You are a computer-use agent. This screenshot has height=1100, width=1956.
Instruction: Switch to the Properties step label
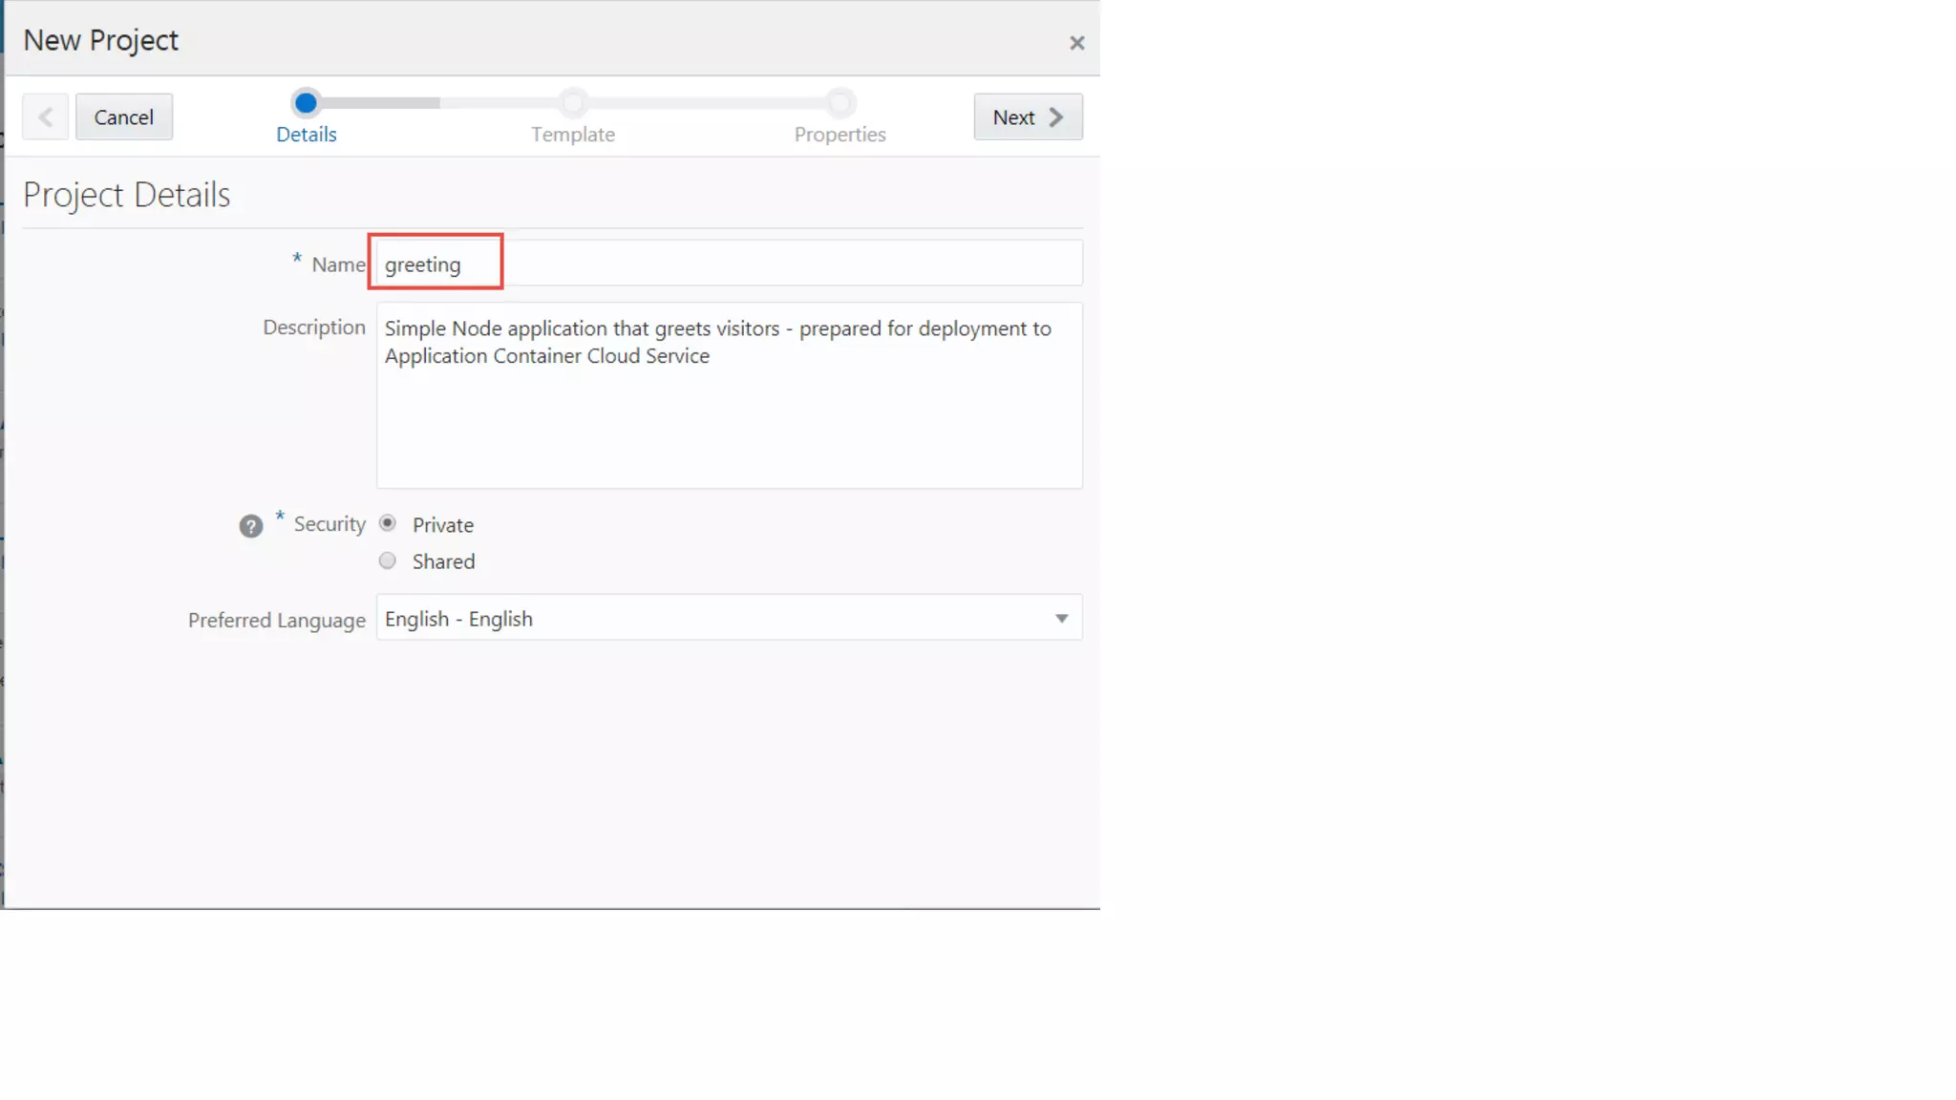[x=840, y=135]
